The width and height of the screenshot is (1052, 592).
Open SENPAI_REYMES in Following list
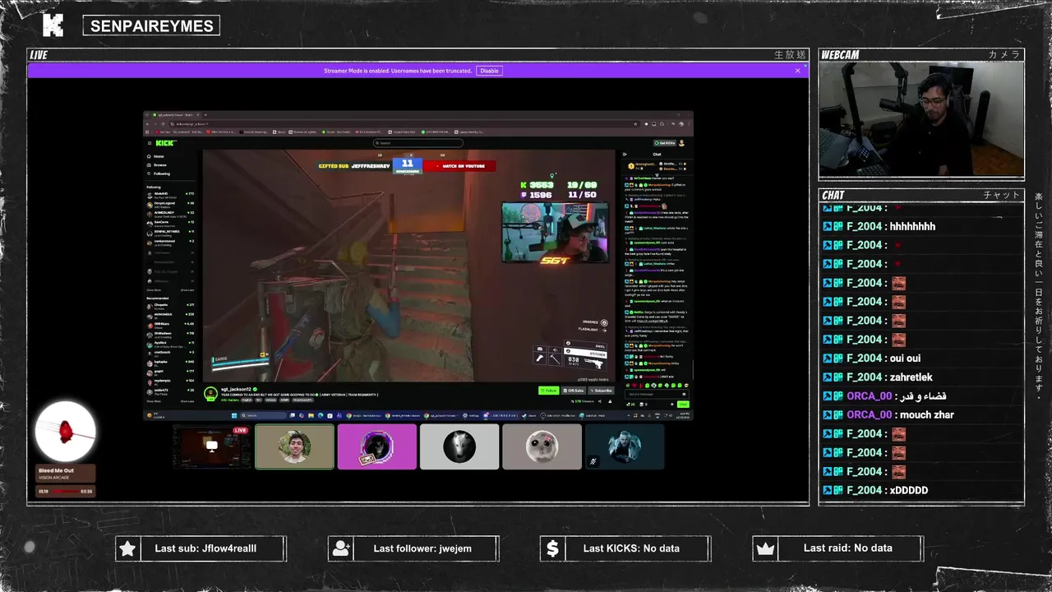[x=171, y=234]
